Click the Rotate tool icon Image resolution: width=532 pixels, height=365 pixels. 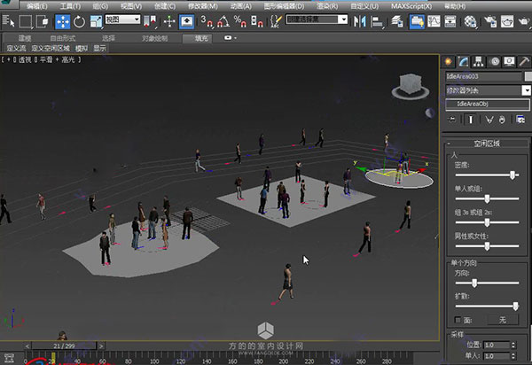(80, 20)
